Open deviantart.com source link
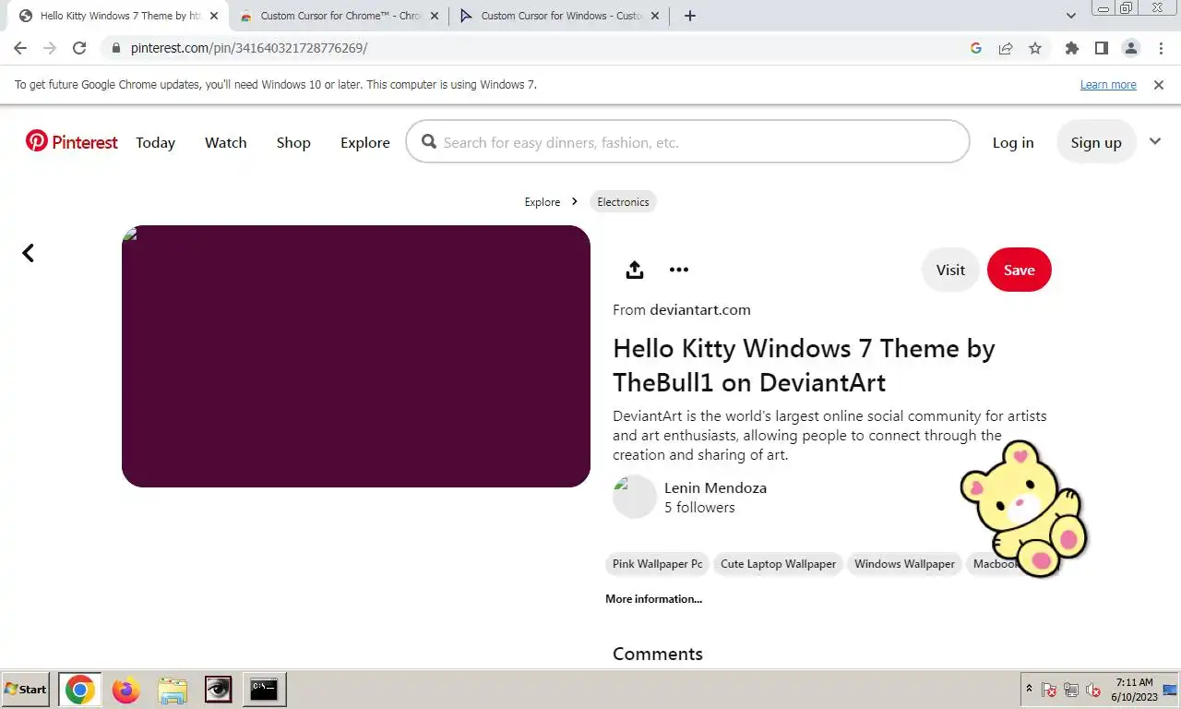 [x=700, y=309]
